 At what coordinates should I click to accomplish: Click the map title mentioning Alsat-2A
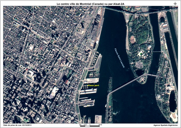coord(90,4)
